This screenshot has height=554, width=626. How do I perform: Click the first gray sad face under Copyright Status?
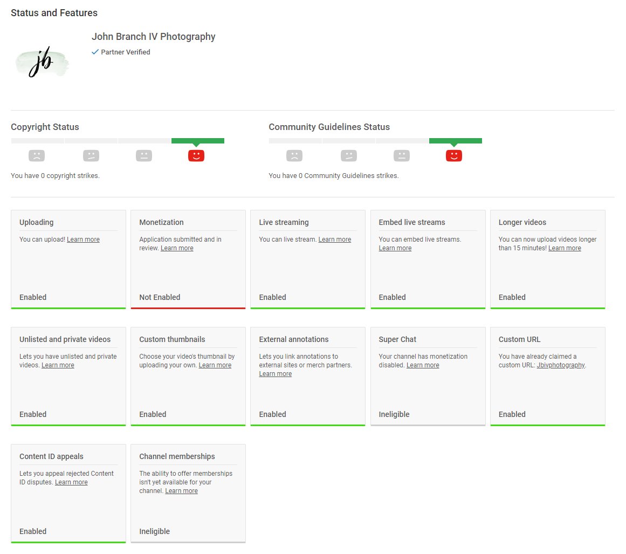37,155
